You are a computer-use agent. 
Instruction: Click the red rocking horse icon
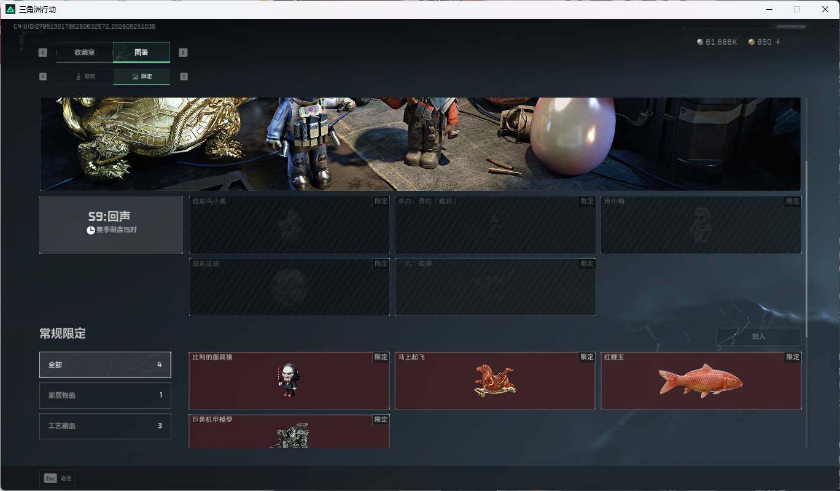[495, 381]
